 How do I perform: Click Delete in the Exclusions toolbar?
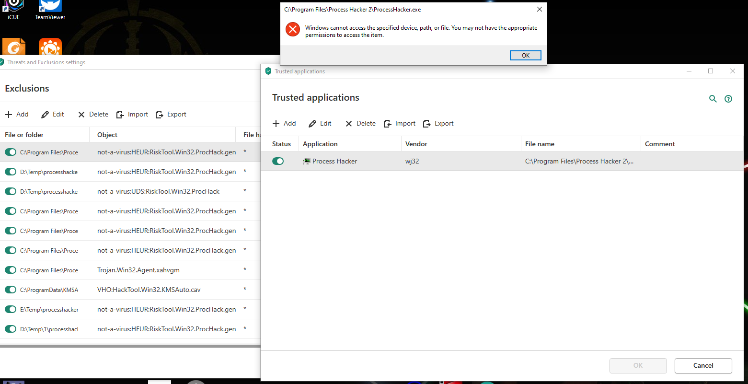click(x=93, y=115)
